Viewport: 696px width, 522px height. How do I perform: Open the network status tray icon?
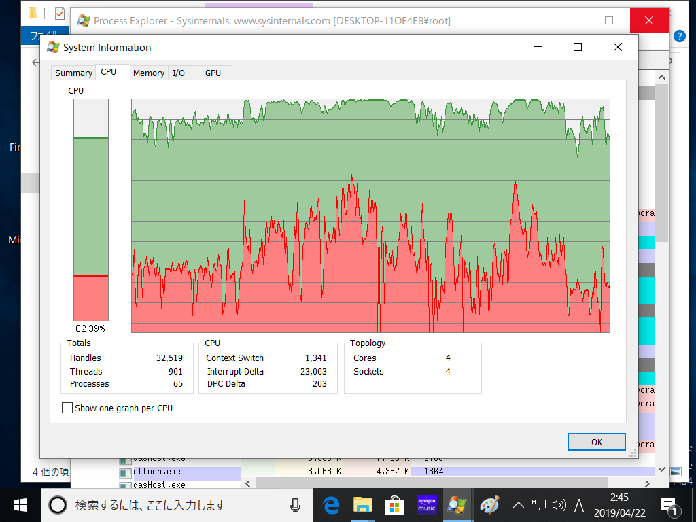click(539, 505)
